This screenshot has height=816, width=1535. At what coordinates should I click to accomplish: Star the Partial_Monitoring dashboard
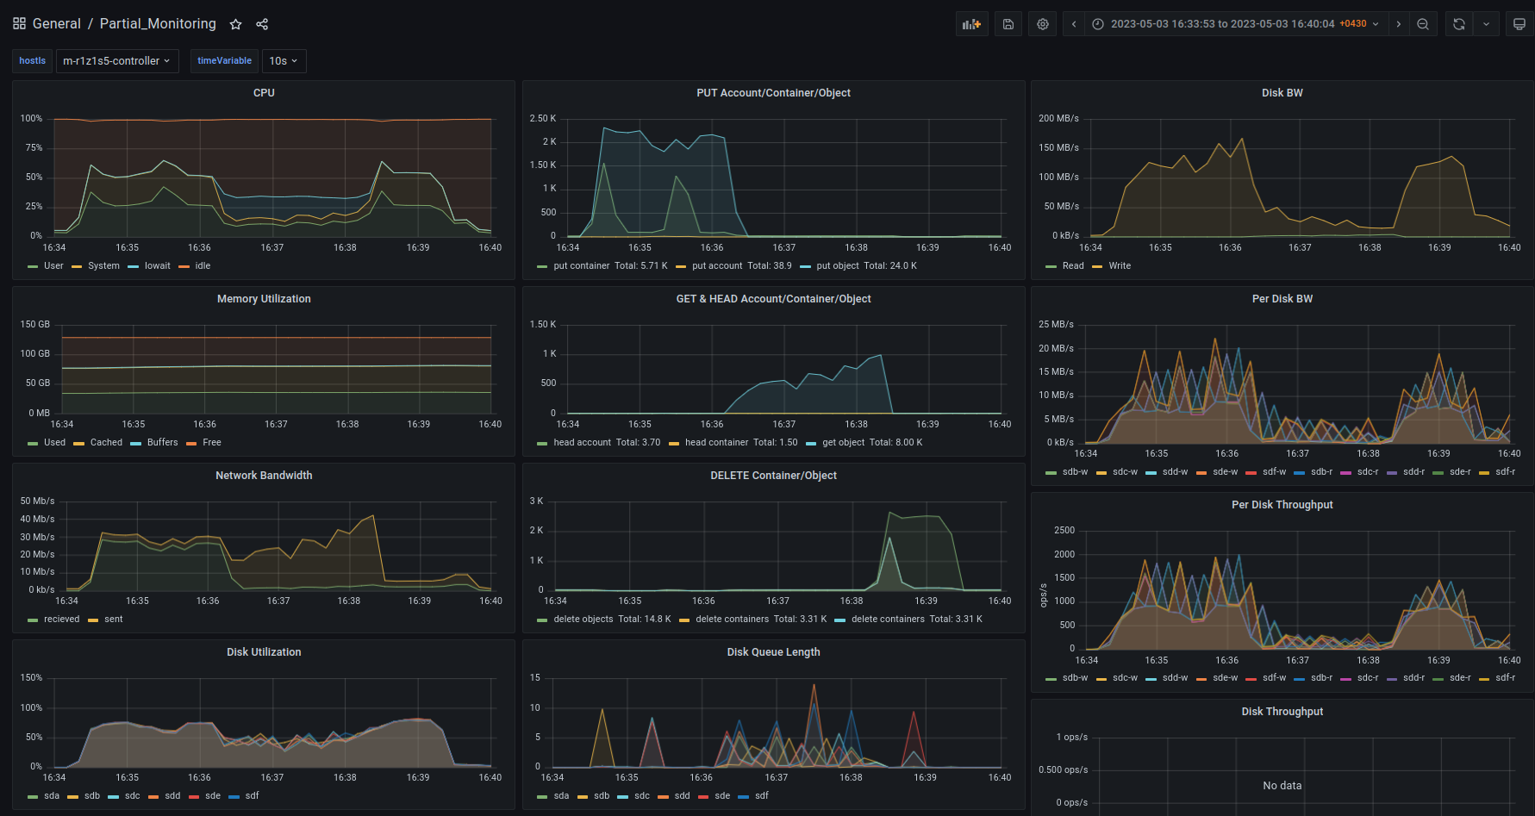pyautogui.click(x=235, y=24)
